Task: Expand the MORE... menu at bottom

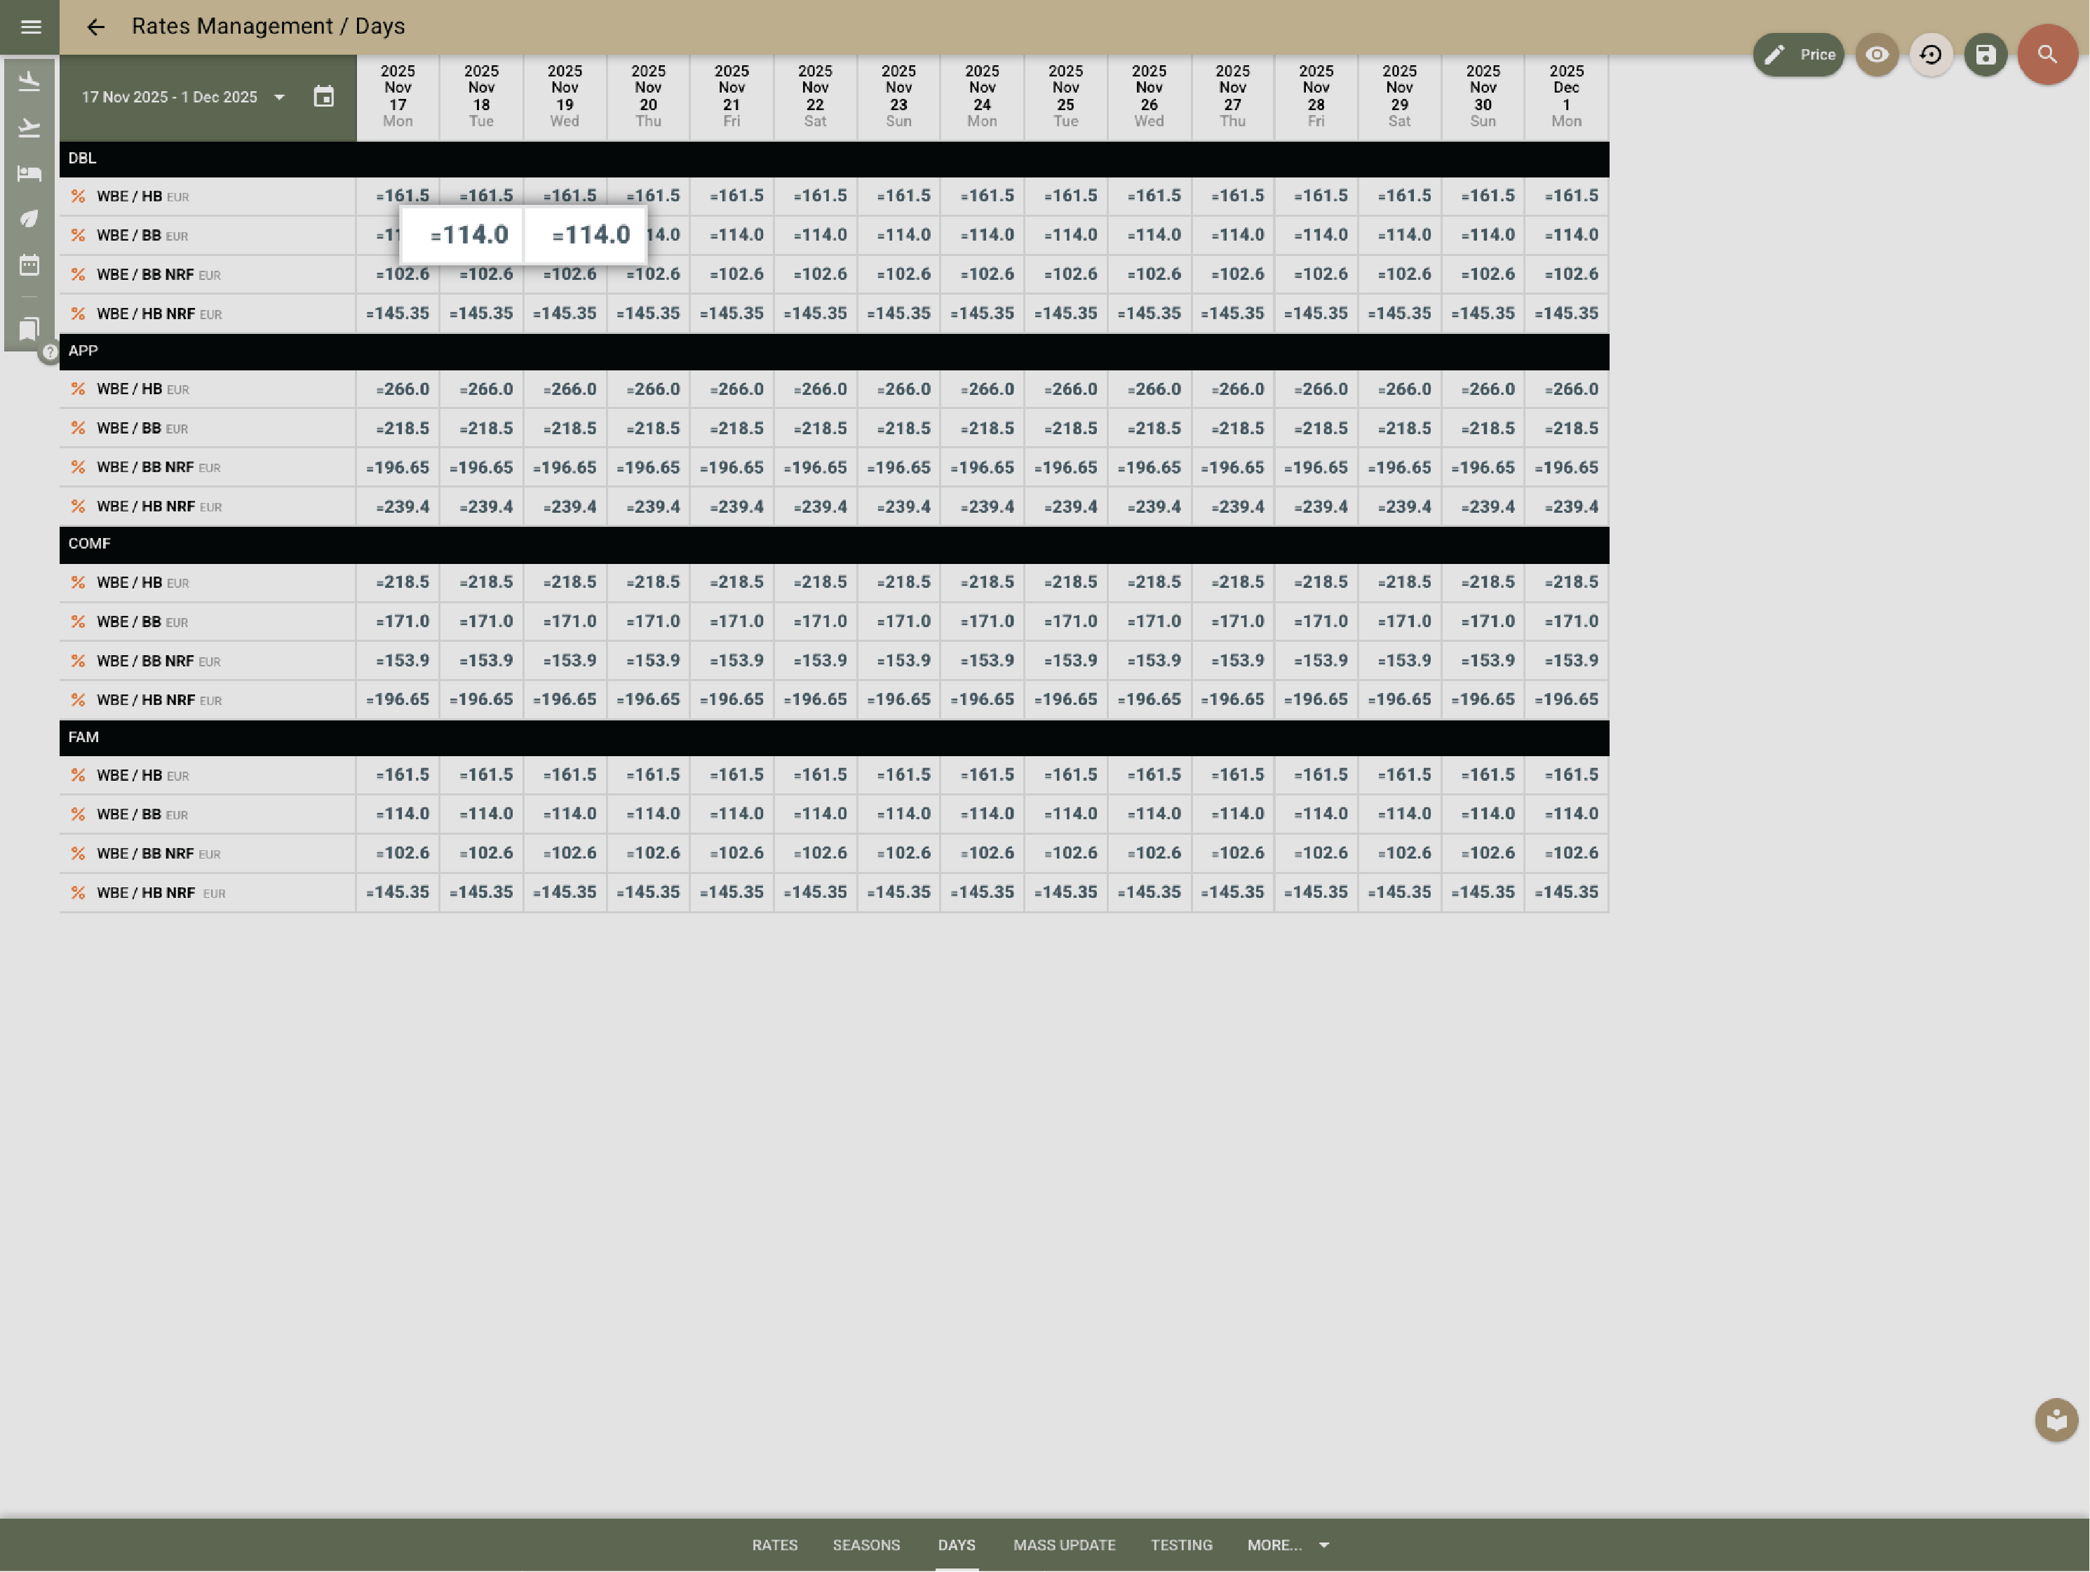Action: pyautogui.click(x=1288, y=1545)
